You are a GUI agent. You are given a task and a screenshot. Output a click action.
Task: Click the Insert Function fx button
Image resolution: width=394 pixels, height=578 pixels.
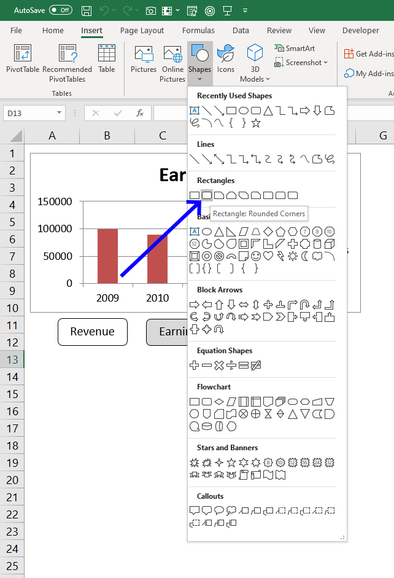coord(140,113)
